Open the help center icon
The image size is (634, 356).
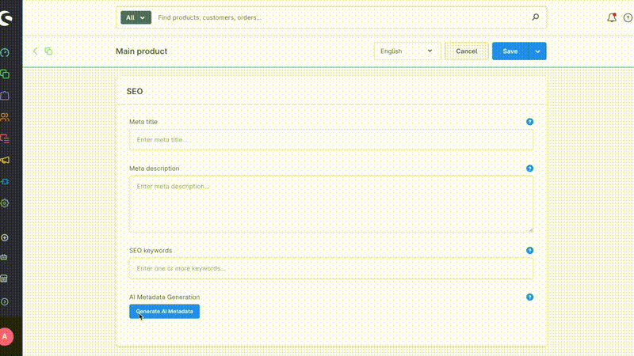[628, 17]
